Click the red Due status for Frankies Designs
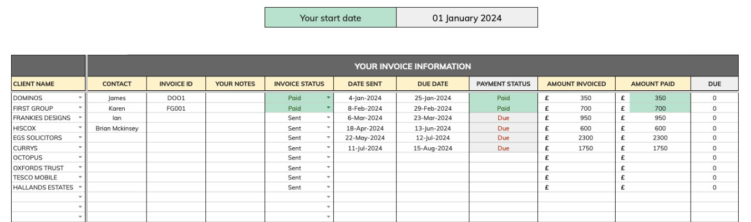This screenshot has height=222, width=751. (x=503, y=118)
